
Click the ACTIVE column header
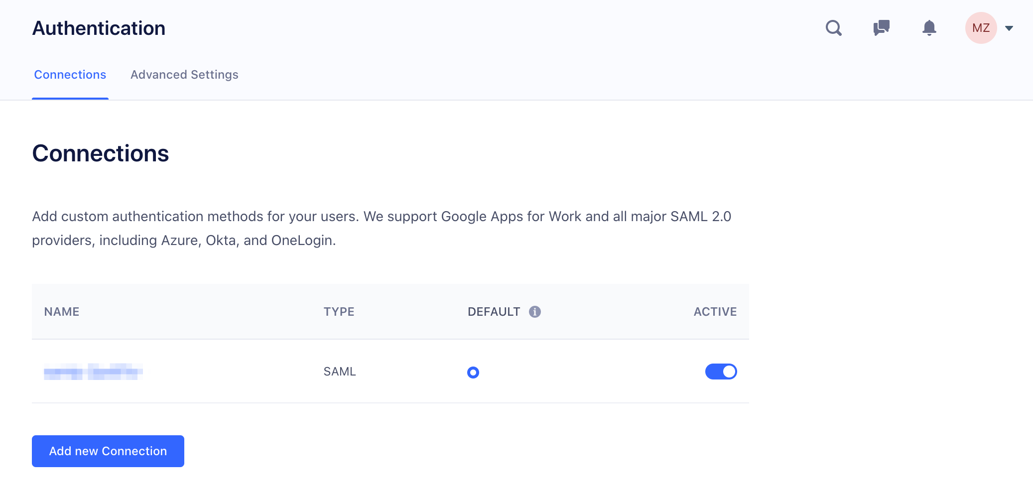[715, 312]
